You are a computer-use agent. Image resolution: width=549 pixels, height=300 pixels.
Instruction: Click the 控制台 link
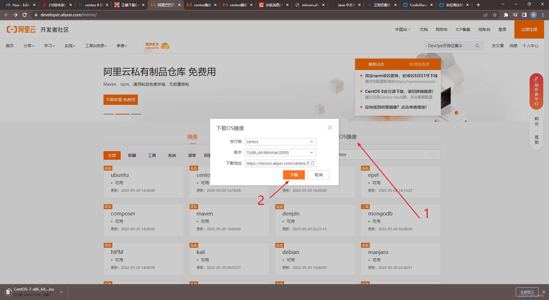484,29
